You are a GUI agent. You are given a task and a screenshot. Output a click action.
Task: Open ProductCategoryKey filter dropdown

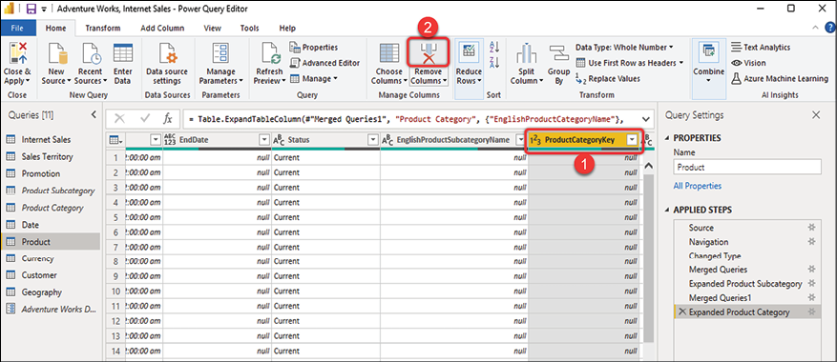coord(632,140)
